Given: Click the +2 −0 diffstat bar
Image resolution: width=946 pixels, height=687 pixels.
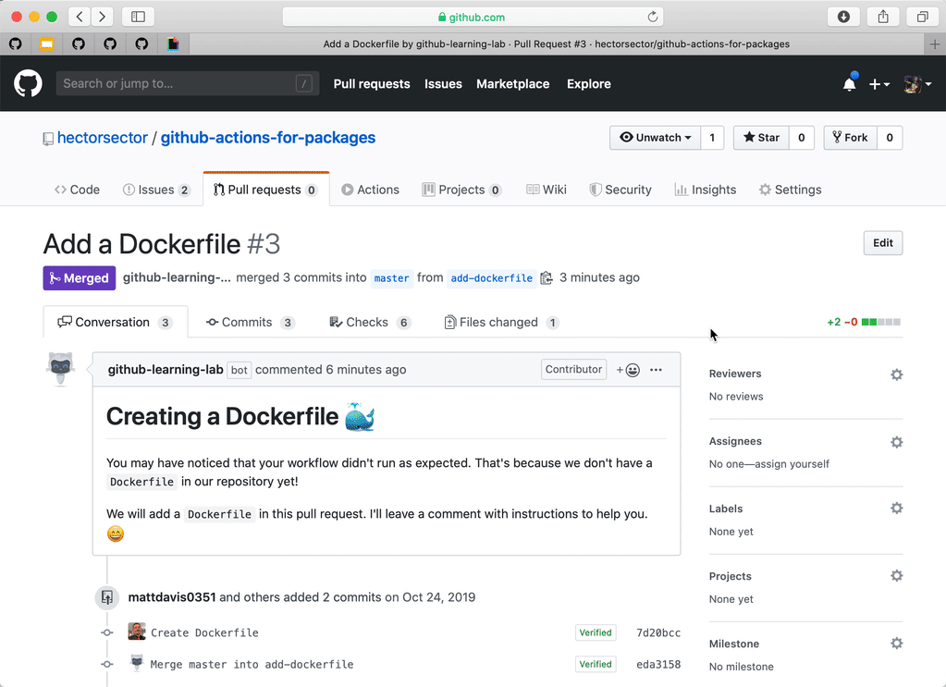Looking at the screenshot, I should [x=864, y=322].
